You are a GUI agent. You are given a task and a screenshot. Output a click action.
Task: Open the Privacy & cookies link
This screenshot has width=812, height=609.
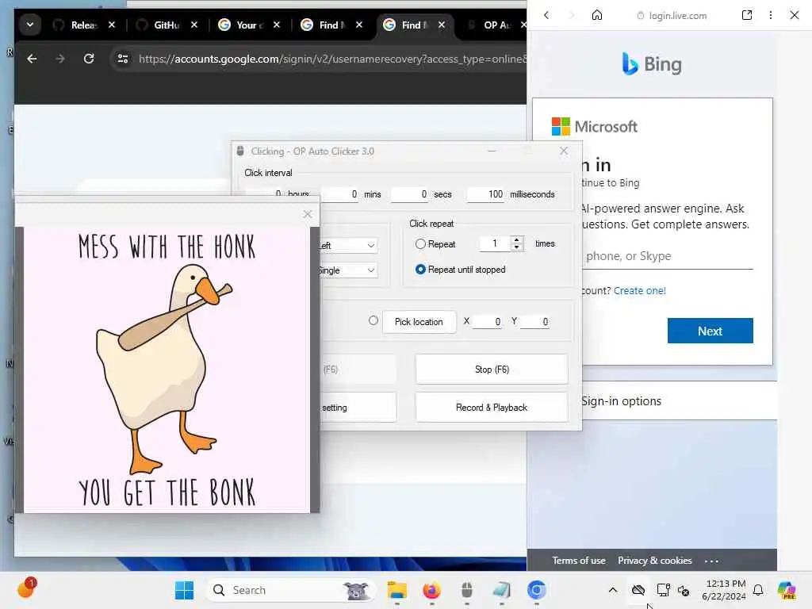pos(654,561)
